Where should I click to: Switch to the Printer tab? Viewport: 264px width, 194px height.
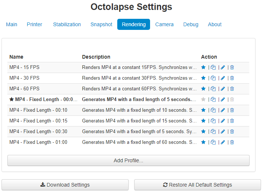click(34, 24)
